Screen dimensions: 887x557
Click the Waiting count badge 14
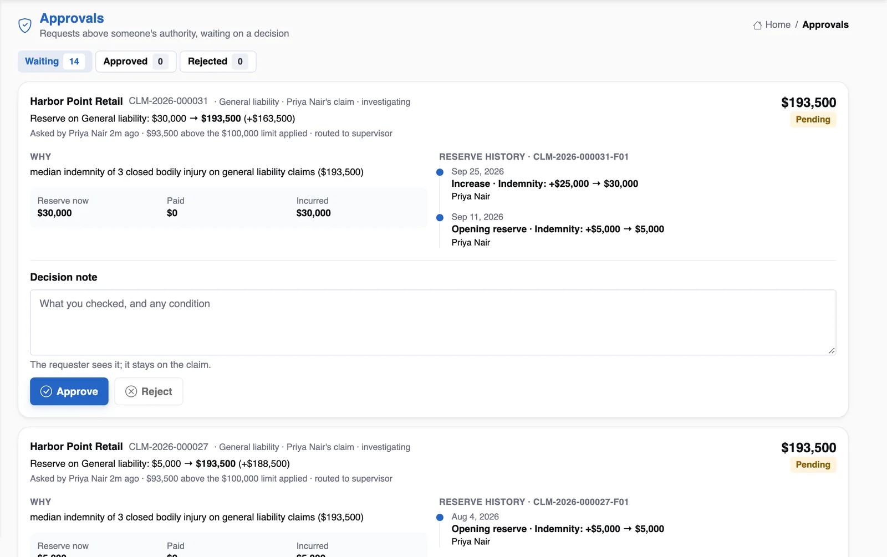tap(74, 62)
